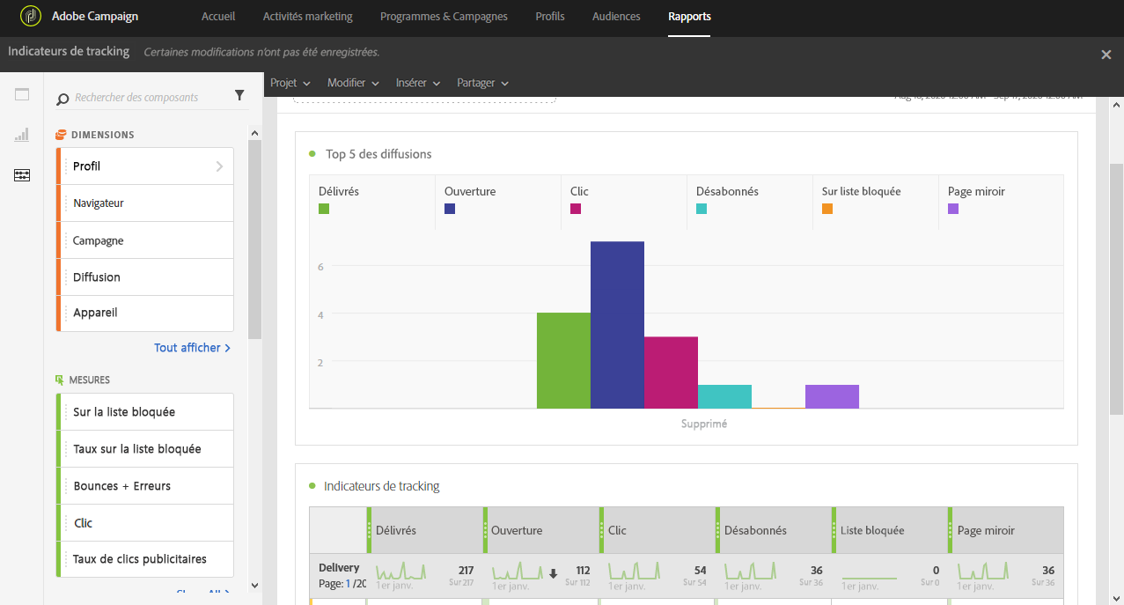This screenshot has width=1124, height=605.
Task: Click the magenta Clic legend swatch
Action: pos(576,210)
